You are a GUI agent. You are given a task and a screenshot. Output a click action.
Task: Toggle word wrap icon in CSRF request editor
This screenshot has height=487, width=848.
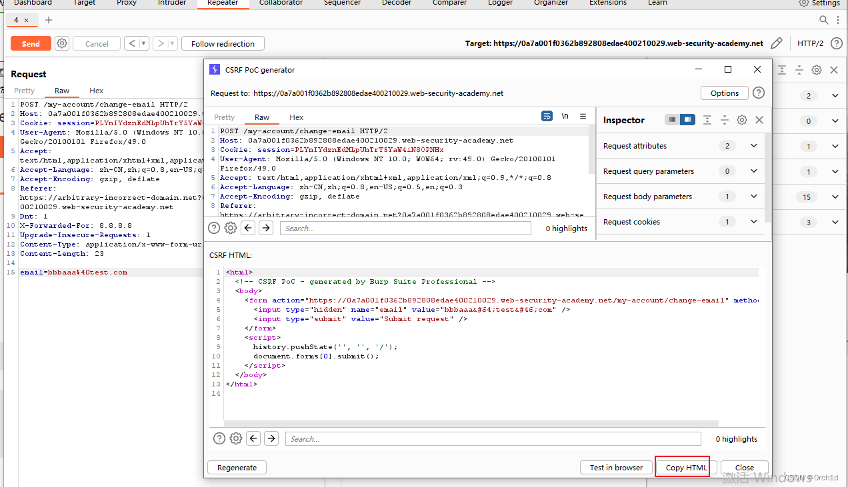pos(547,116)
